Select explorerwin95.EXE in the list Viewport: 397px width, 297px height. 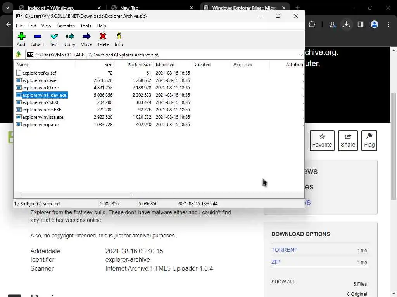pyautogui.click(x=41, y=102)
